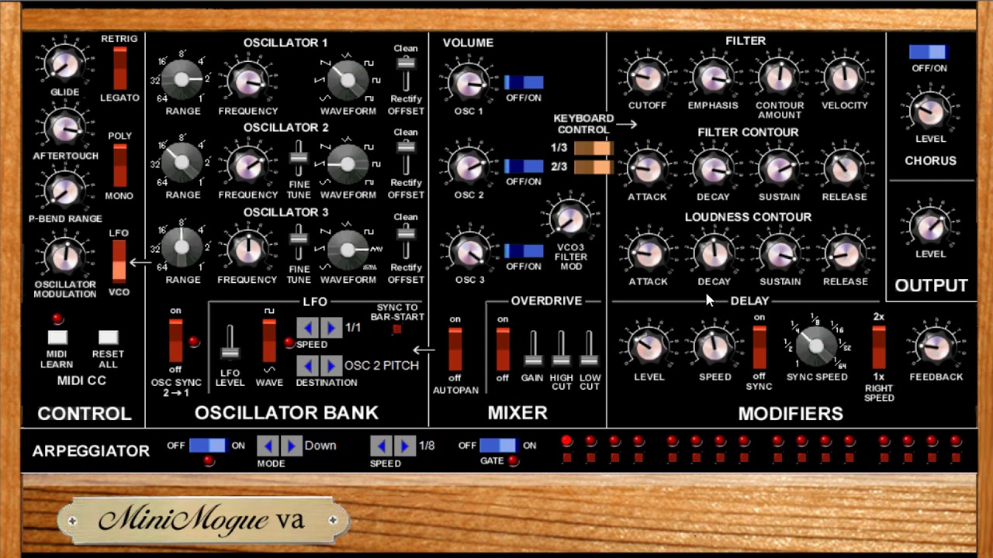This screenshot has height=558, width=993.
Task: Toggle OSC 3 mixer OFF/ON switch
Action: tap(524, 250)
